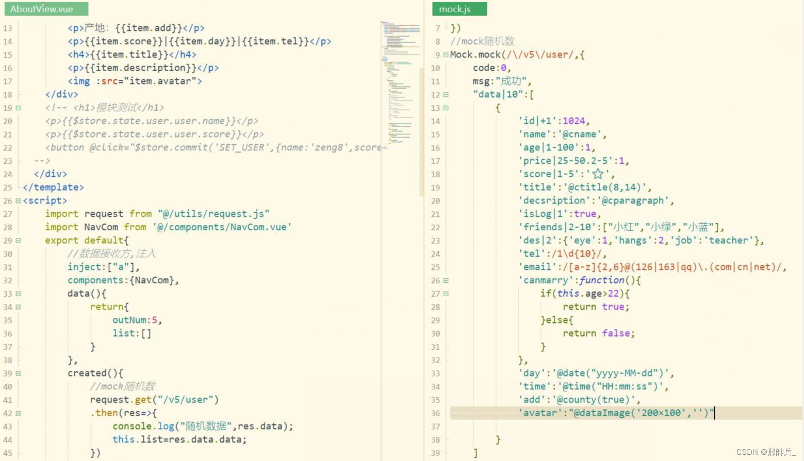Click the msg:"成功" line
Image resolution: width=804 pixels, height=461 pixels.
click(502, 81)
